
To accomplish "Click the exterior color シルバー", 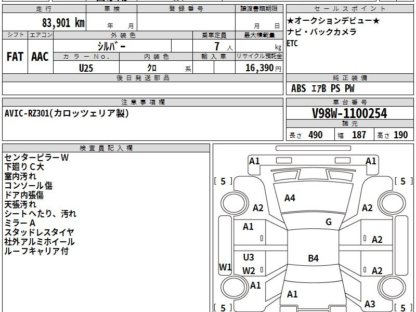I will (111, 47).
